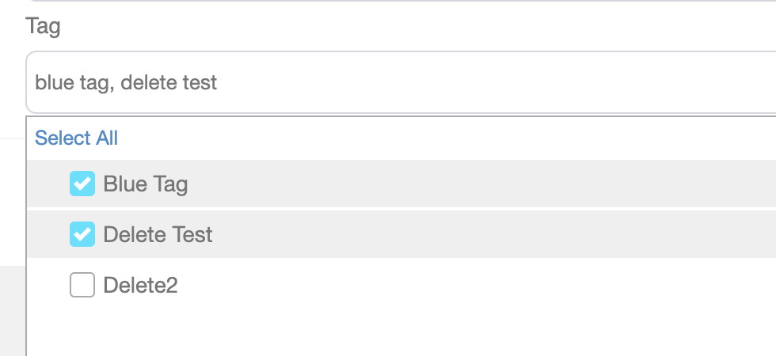Click the highlighted Blue Tag row background

(x=475, y=184)
